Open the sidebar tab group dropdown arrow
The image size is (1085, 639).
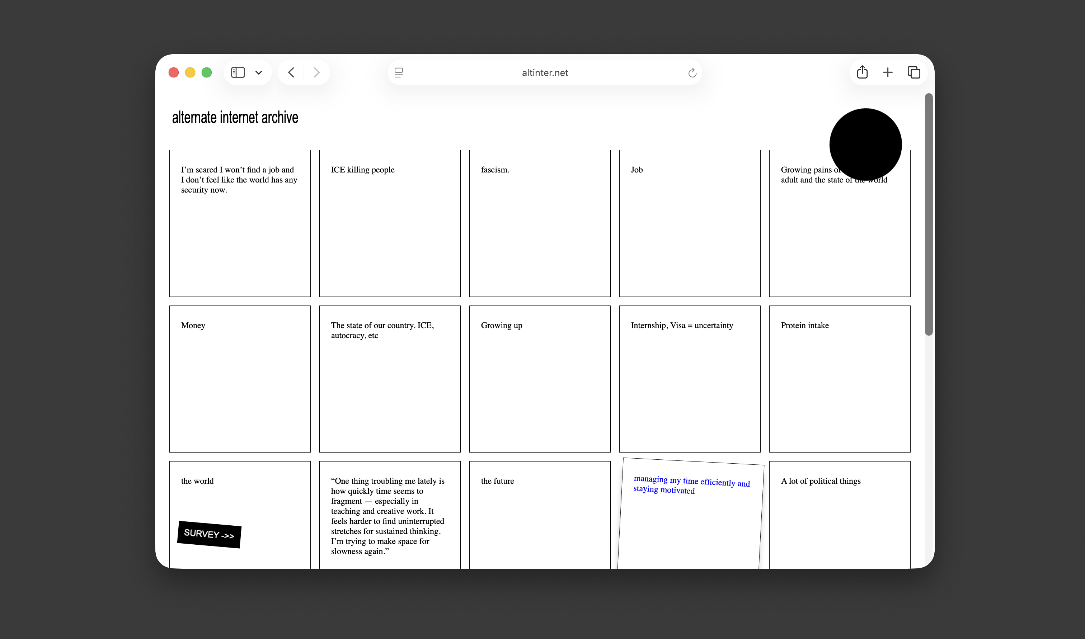click(258, 73)
